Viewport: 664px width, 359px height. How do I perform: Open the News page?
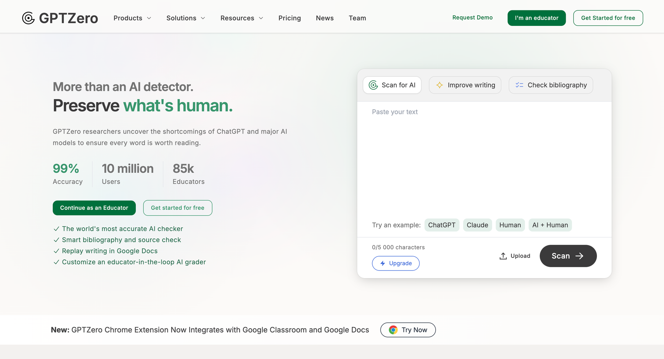325,18
